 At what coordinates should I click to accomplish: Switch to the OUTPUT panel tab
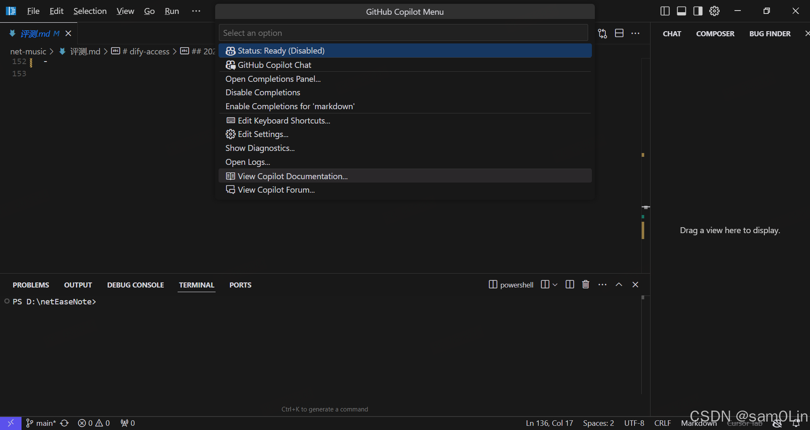click(78, 285)
